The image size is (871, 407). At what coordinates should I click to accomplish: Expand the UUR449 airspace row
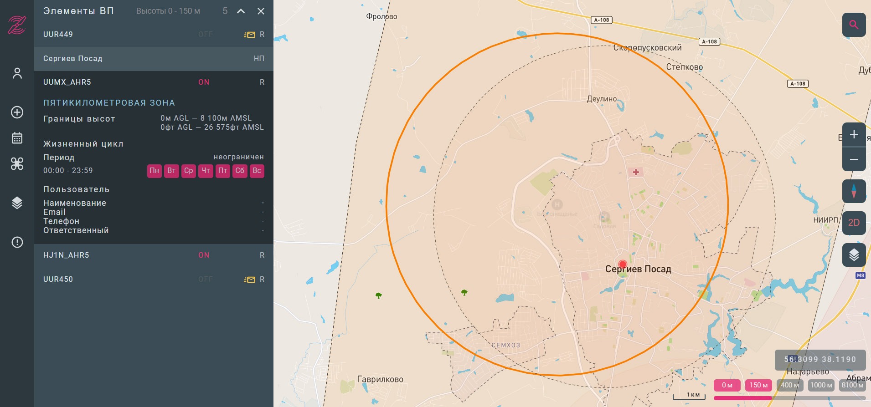pos(154,35)
